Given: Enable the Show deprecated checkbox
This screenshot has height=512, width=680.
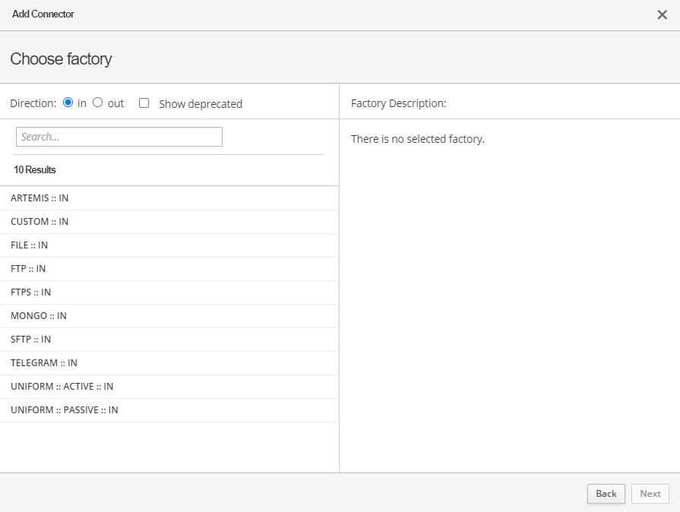Looking at the screenshot, I should [x=144, y=103].
